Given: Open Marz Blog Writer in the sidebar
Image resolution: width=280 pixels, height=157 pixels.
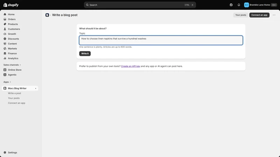Looking at the screenshot, I should tap(20, 88).
